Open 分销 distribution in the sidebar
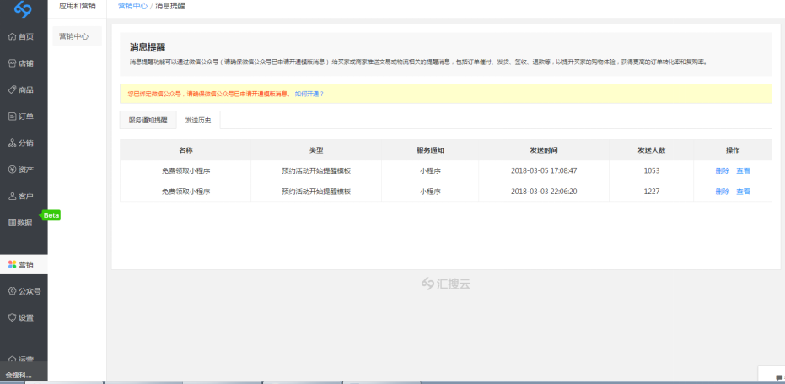 coord(22,143)
